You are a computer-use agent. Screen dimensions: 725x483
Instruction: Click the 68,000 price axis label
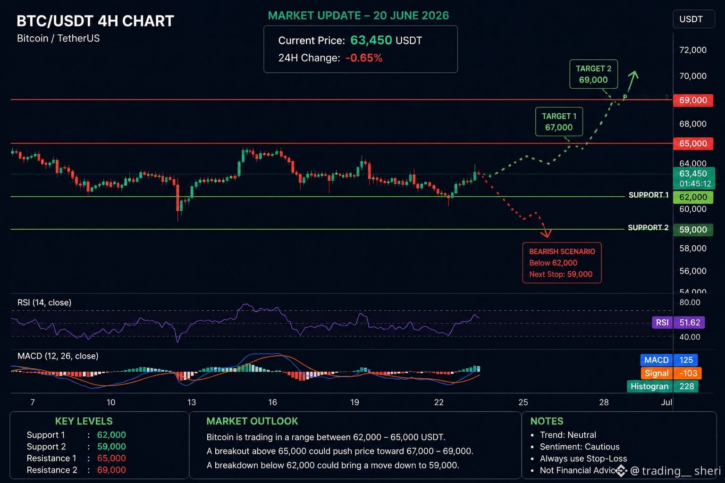coord(693,124)
